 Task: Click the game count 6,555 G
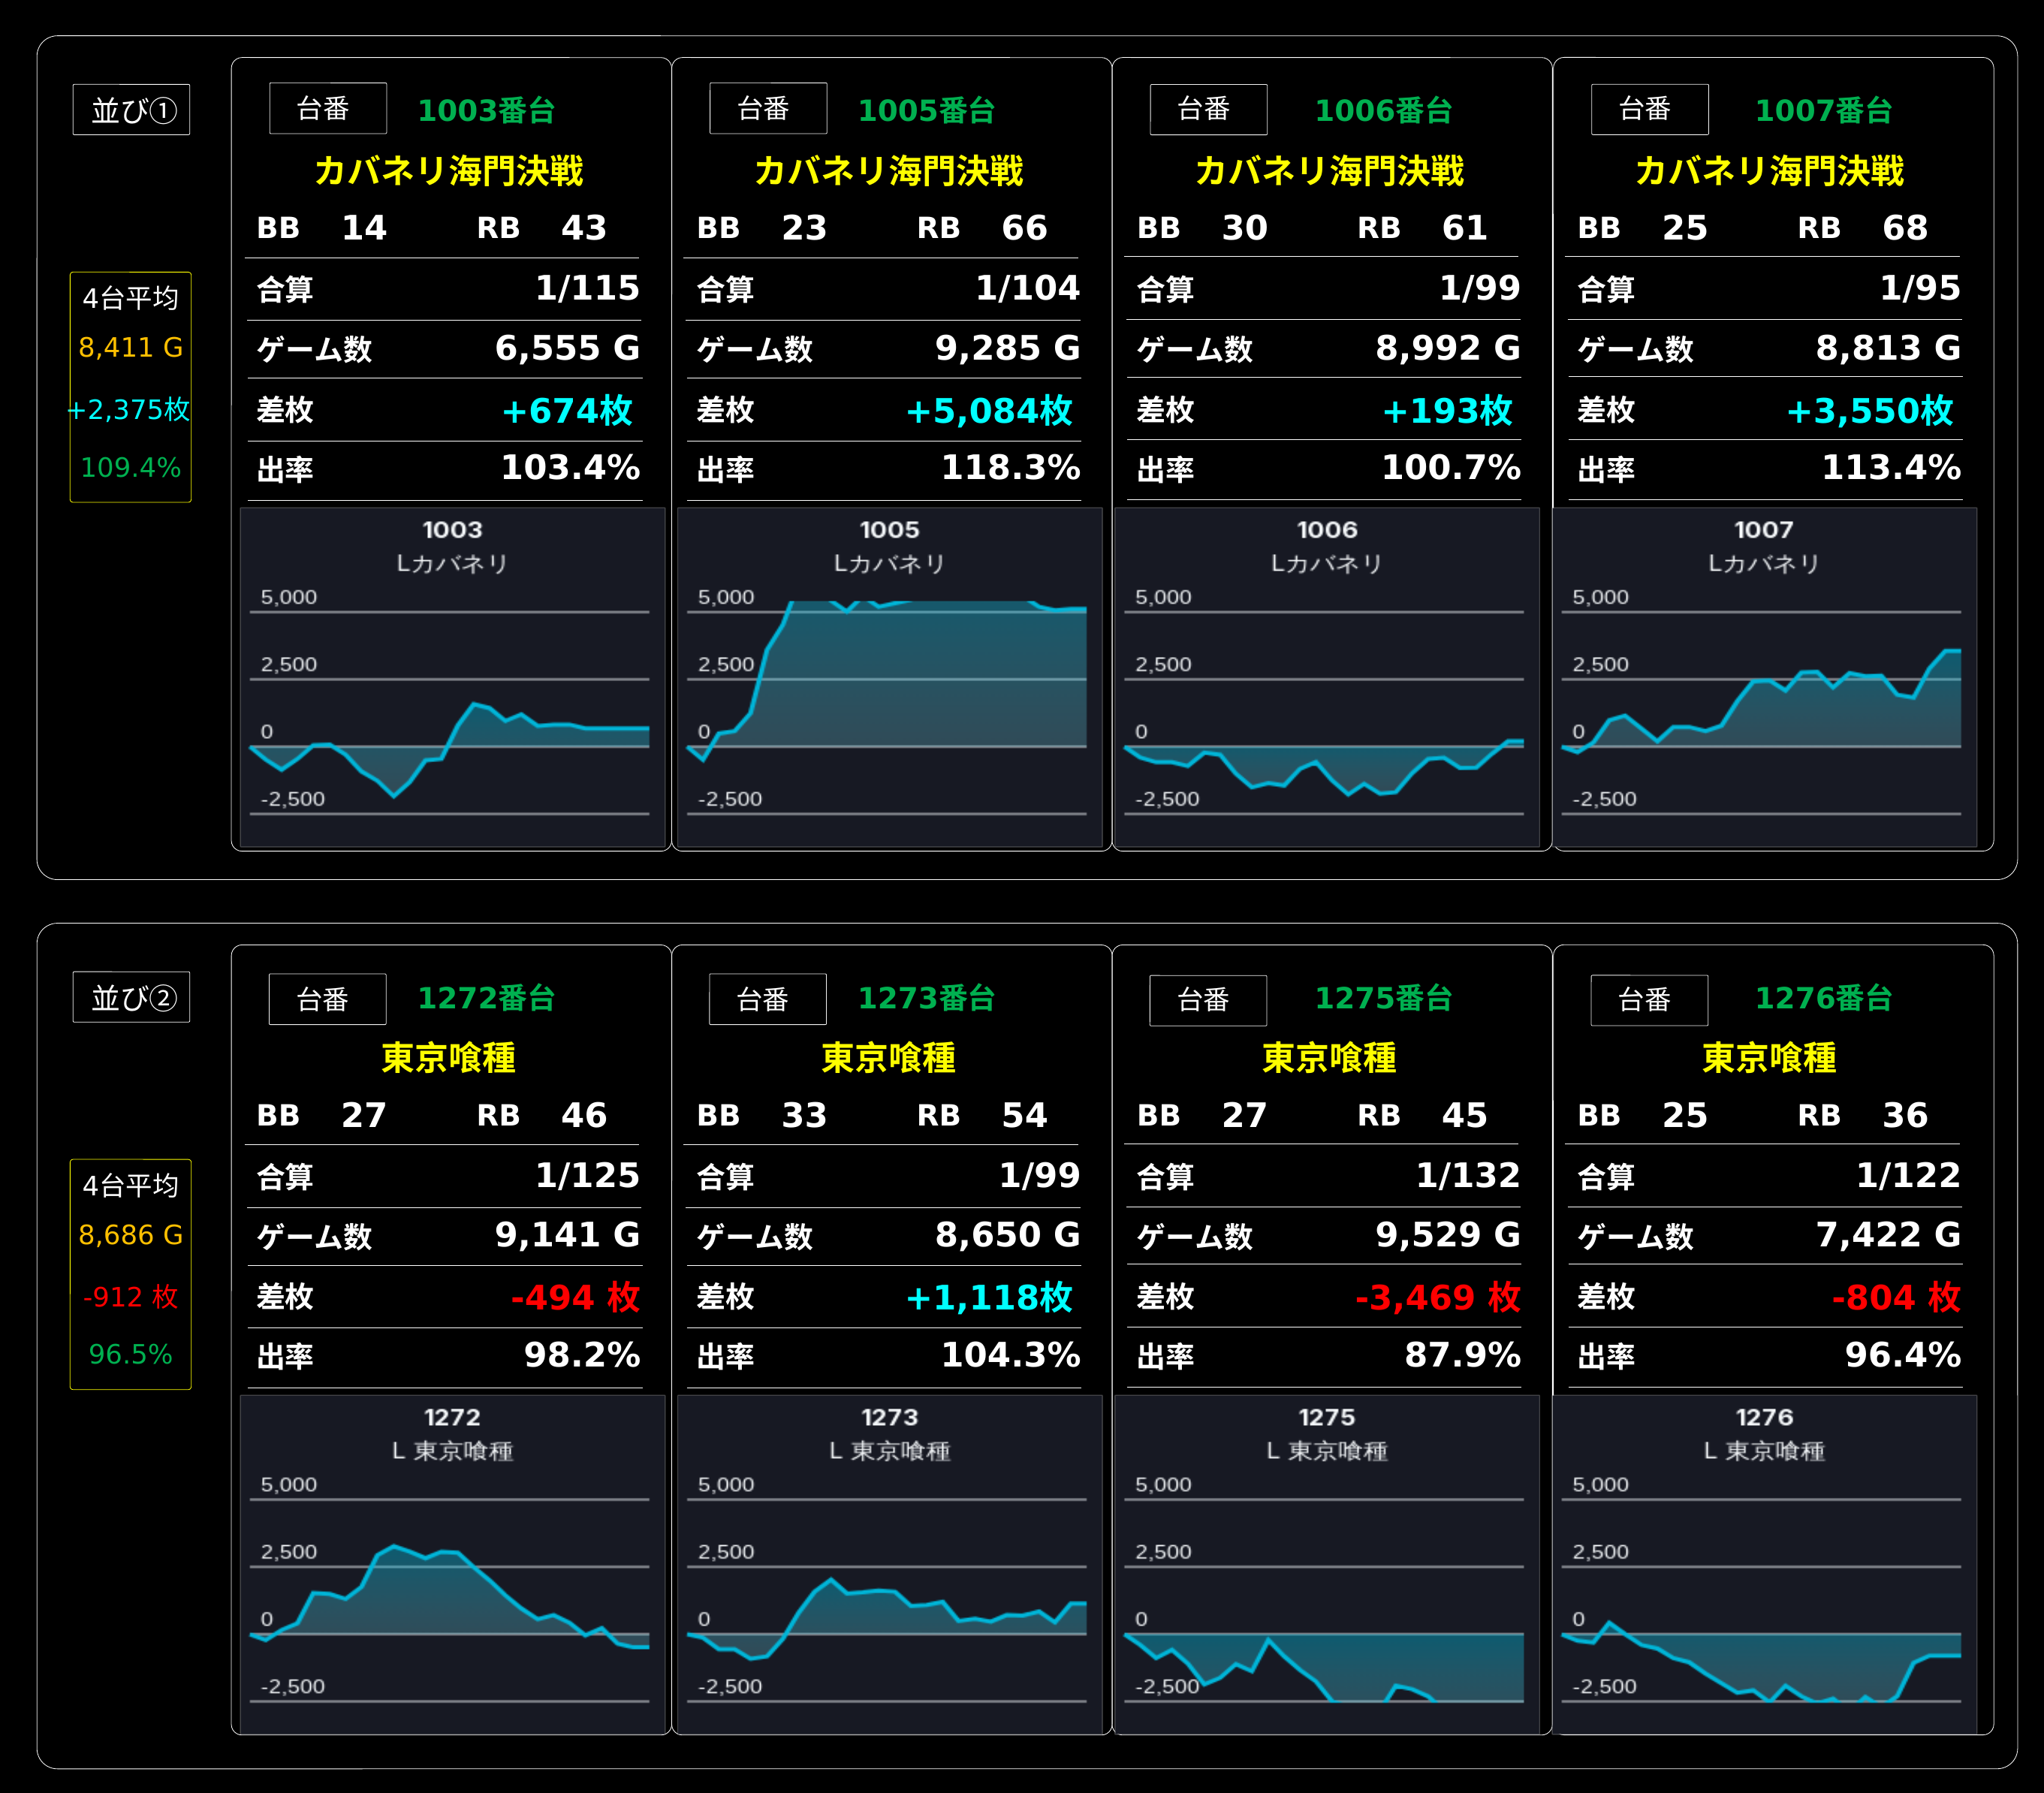pos(567,348)
